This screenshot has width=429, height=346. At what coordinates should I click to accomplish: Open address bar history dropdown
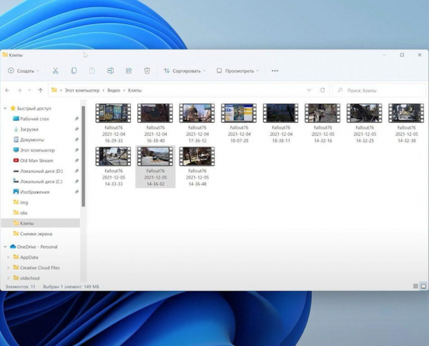[x=309, y=90]
